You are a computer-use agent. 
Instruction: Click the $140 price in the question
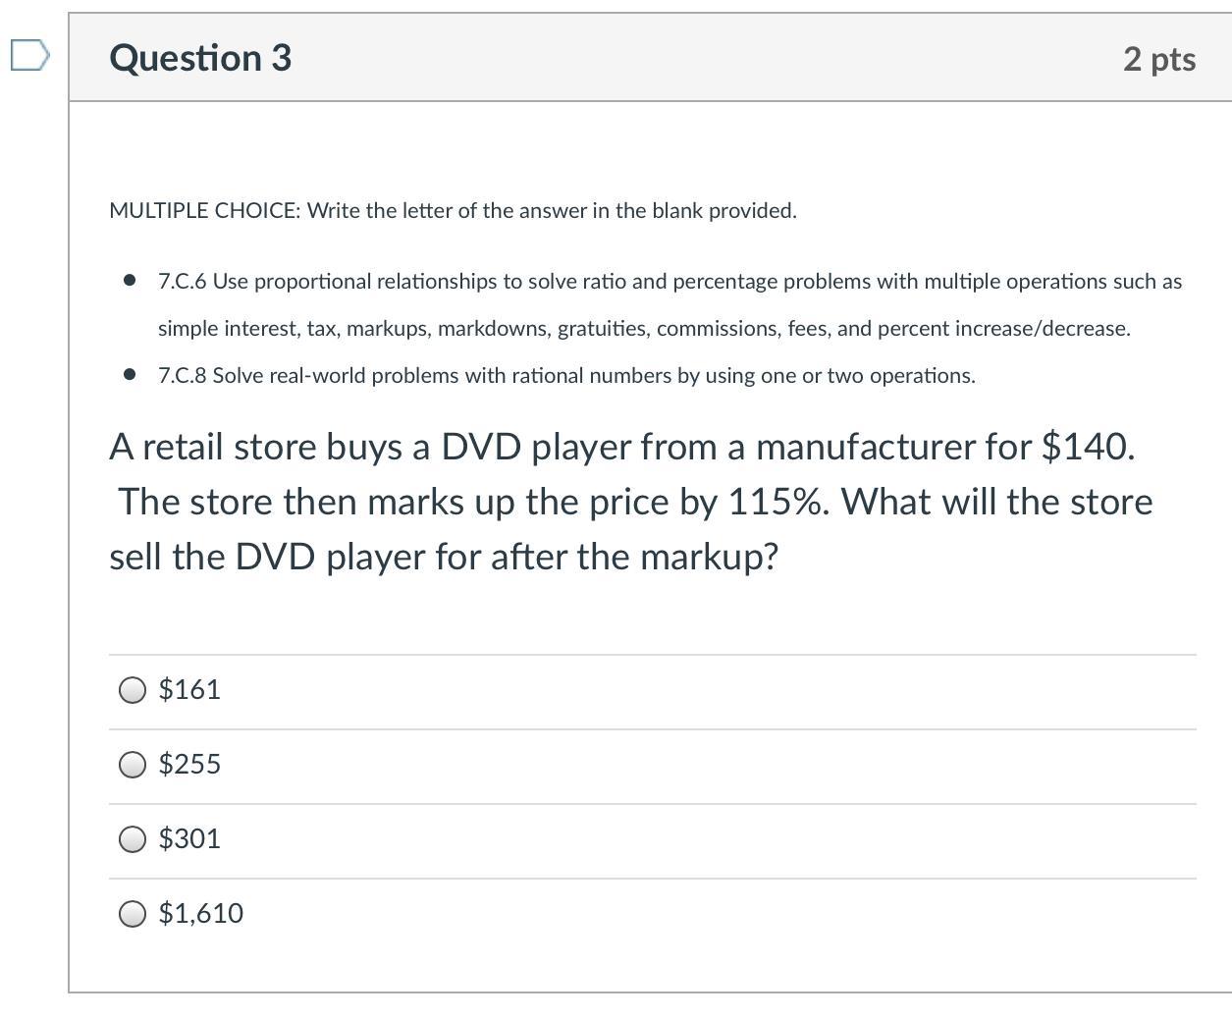1087,448
